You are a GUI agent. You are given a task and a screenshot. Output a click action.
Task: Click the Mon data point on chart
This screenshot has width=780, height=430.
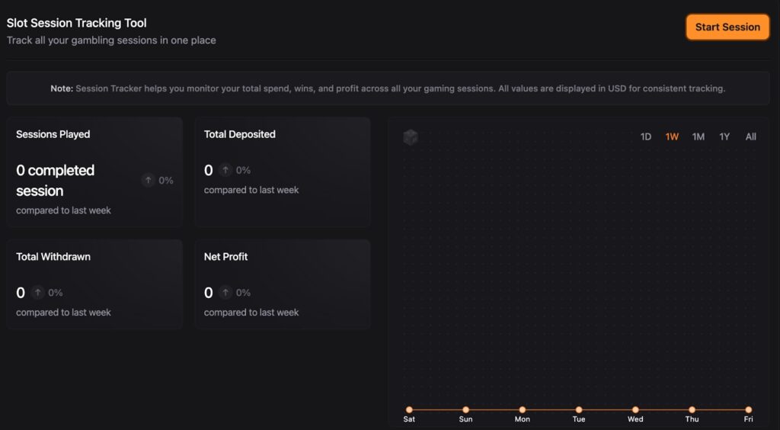(523, 409)
